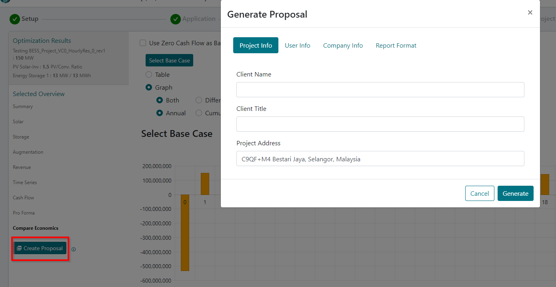Click the PV Solar-Inv ratio text
The width and height of the screenshot is (556, 287).
click(x=48, y=67)
